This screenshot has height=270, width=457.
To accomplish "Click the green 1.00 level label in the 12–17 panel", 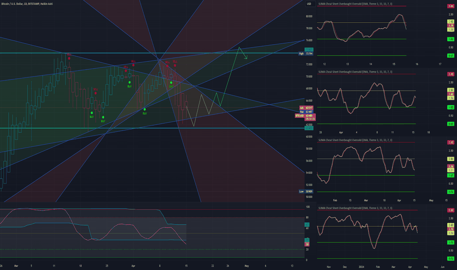I will [x=451, y=39].
